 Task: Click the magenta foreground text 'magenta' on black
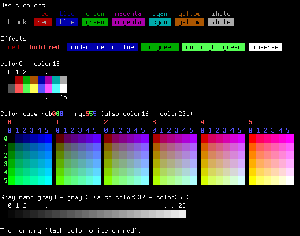coord(128,14)
